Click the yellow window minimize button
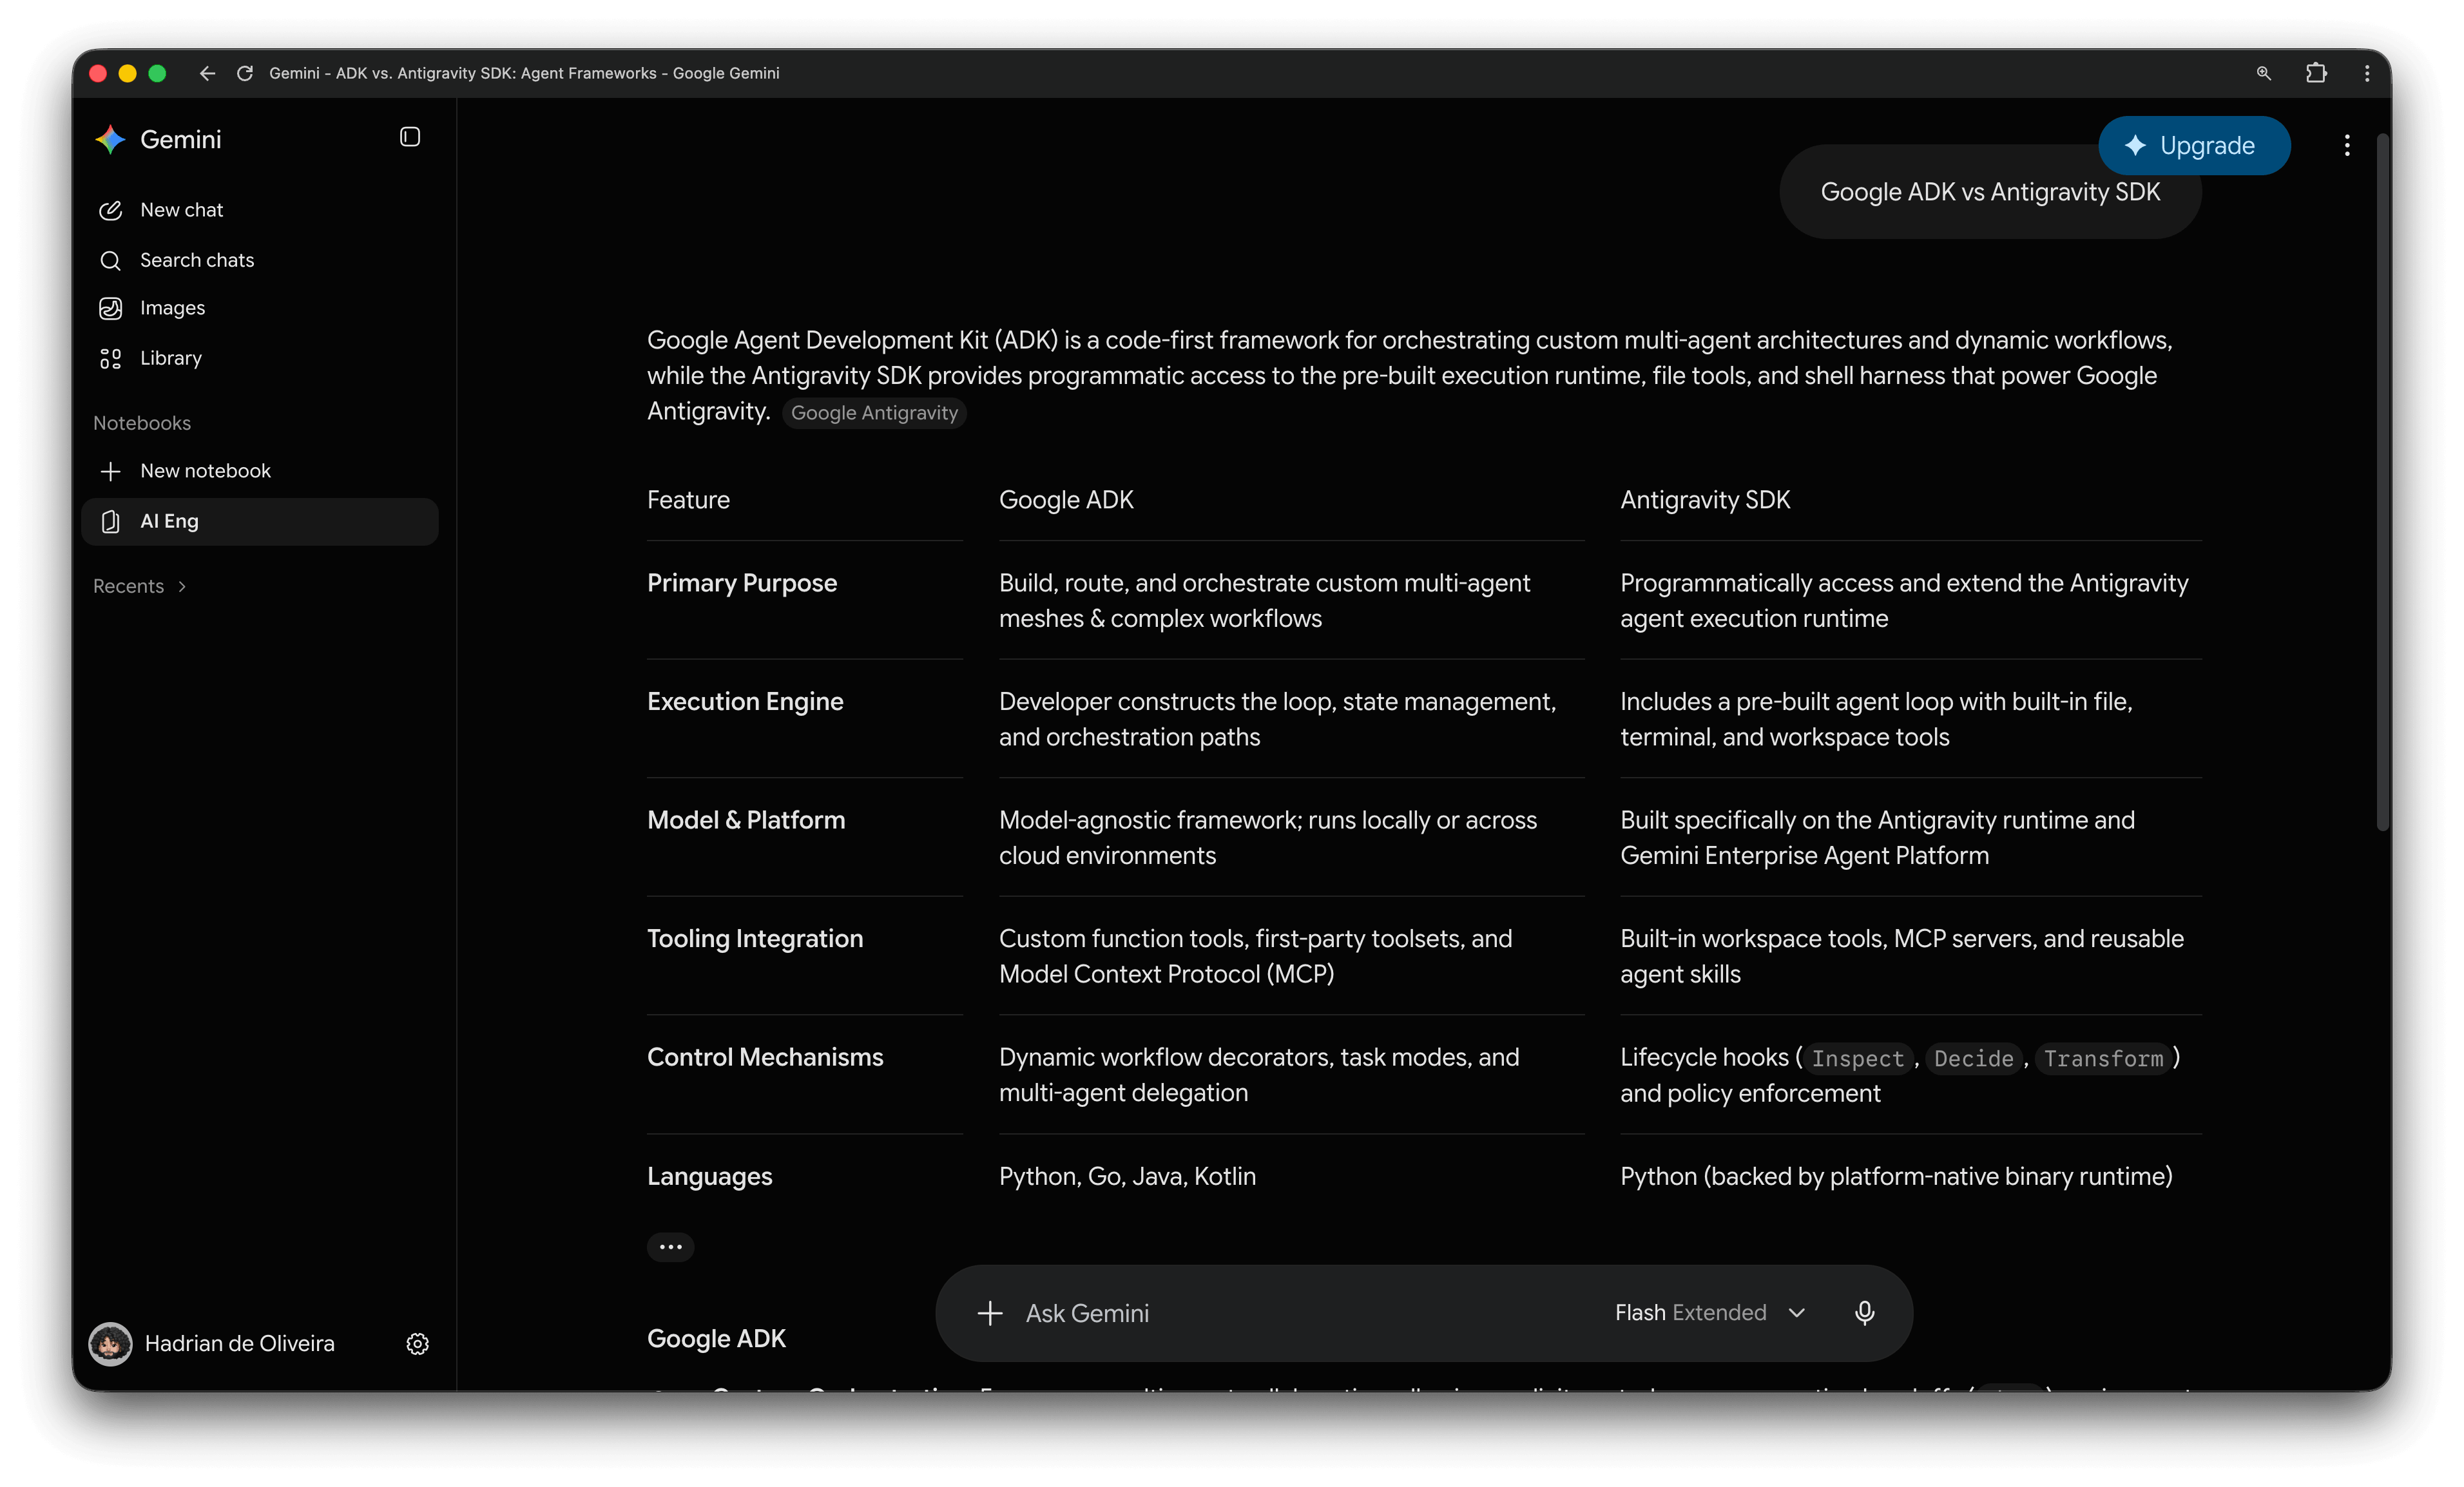The width and height of the screenshot is (2464, 1487). pos(127,73)
